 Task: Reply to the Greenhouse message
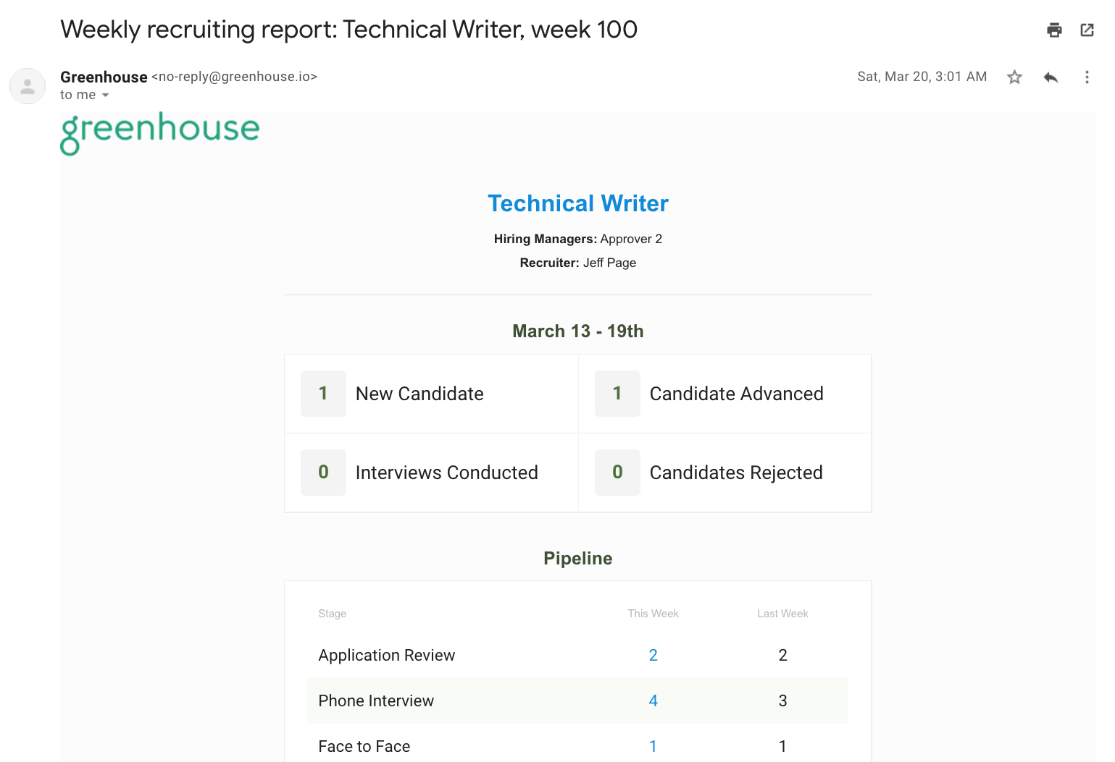tap(1051, 77)
